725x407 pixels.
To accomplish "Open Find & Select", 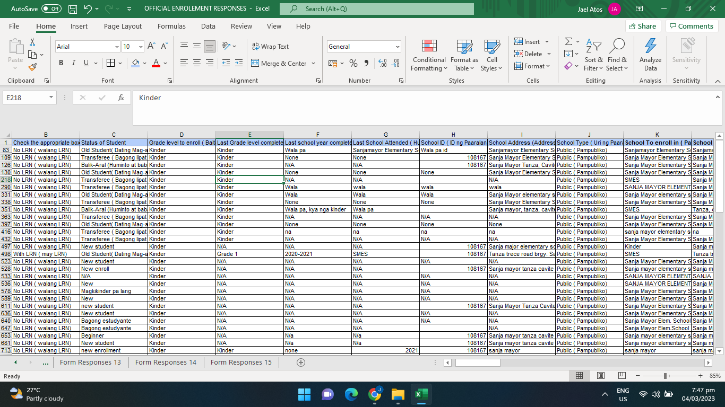I will 617,55.
